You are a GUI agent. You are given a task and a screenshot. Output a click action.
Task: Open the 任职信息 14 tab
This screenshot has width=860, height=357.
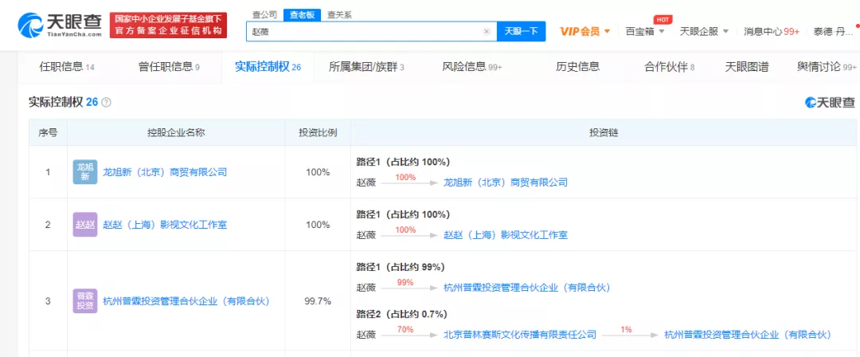coord(67,67)
